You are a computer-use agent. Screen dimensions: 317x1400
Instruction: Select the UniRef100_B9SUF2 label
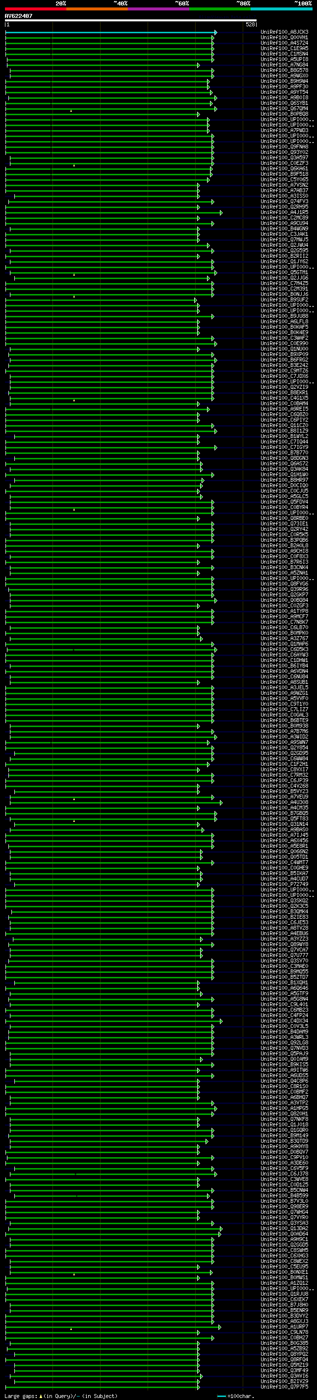coord(284,299)
